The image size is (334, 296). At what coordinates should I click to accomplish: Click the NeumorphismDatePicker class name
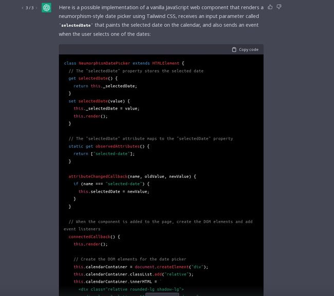click(x=104, y=63)
